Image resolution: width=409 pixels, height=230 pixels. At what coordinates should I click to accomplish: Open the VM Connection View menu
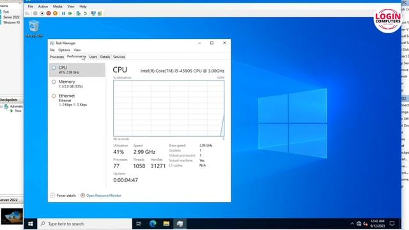click(71, 6)
